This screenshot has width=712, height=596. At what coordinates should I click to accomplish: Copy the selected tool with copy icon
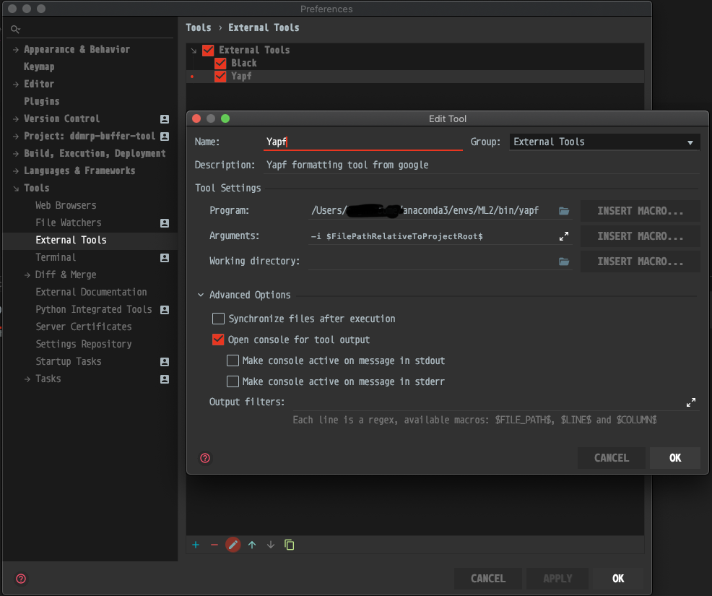click(x=290, y=545)
